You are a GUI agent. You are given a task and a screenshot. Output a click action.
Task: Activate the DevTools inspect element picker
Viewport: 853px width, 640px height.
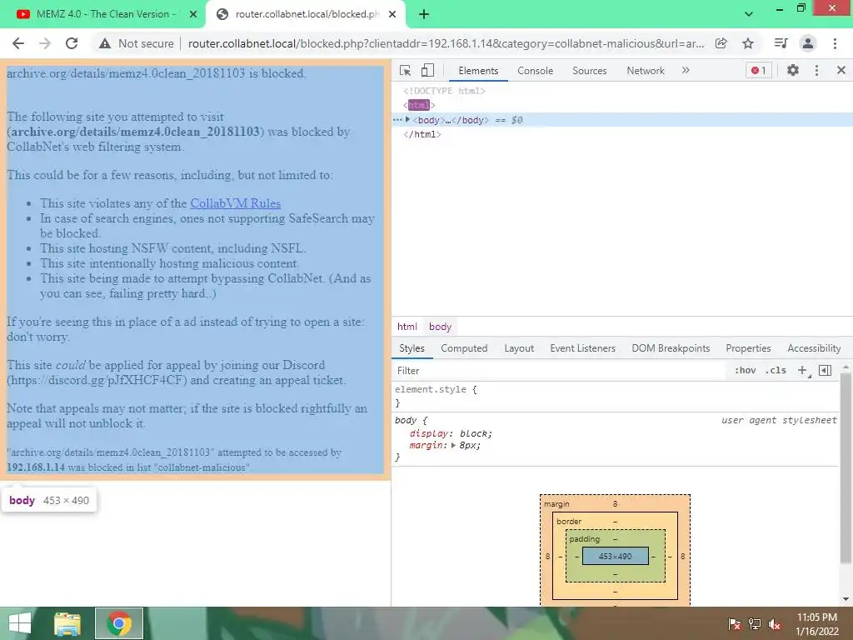[406, 70]
